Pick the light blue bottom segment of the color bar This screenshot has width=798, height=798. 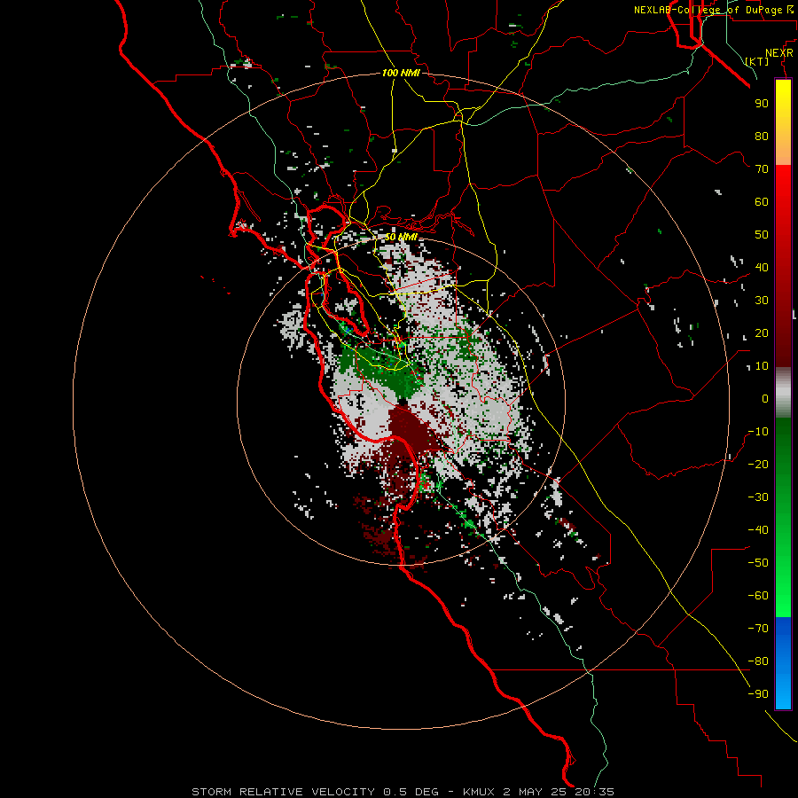(x=783, y=692)
